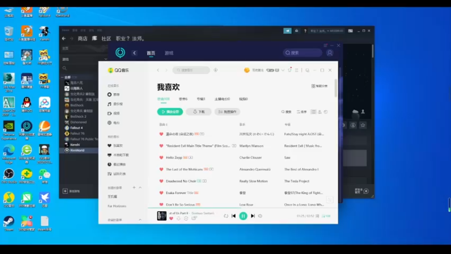
Task: Unlike Deadwood No Choir heart icon
Action: pyautogui.click(x=161, y=181)
